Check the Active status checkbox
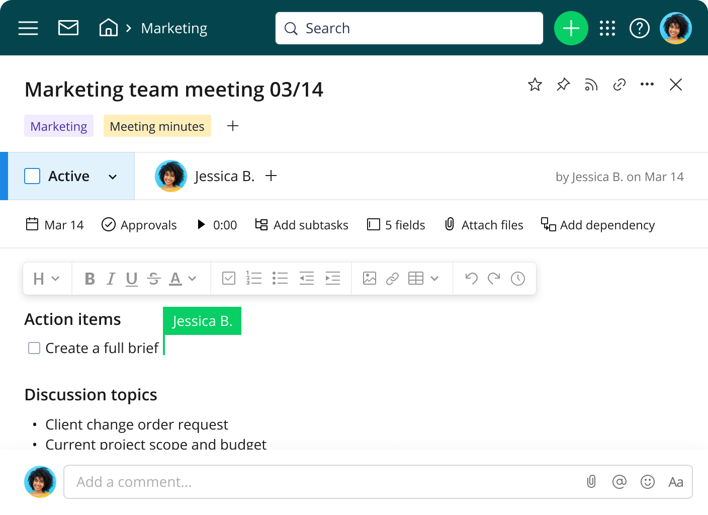The image size is (708, 515). 33,176
